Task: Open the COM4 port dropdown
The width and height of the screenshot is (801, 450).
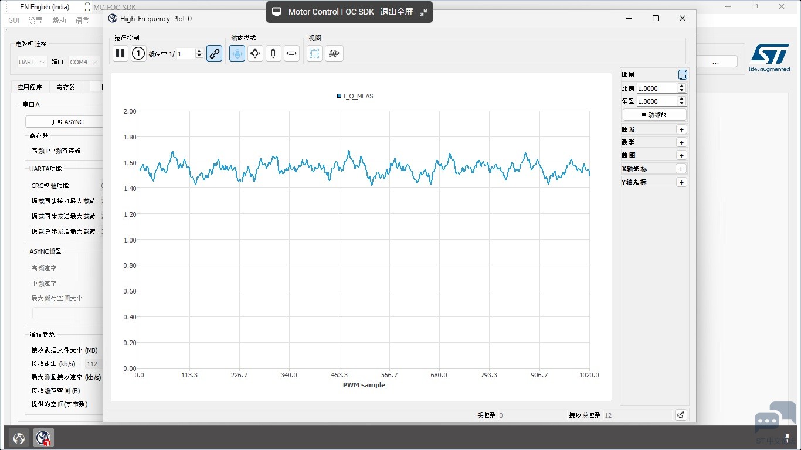Action: pos(84,62)
